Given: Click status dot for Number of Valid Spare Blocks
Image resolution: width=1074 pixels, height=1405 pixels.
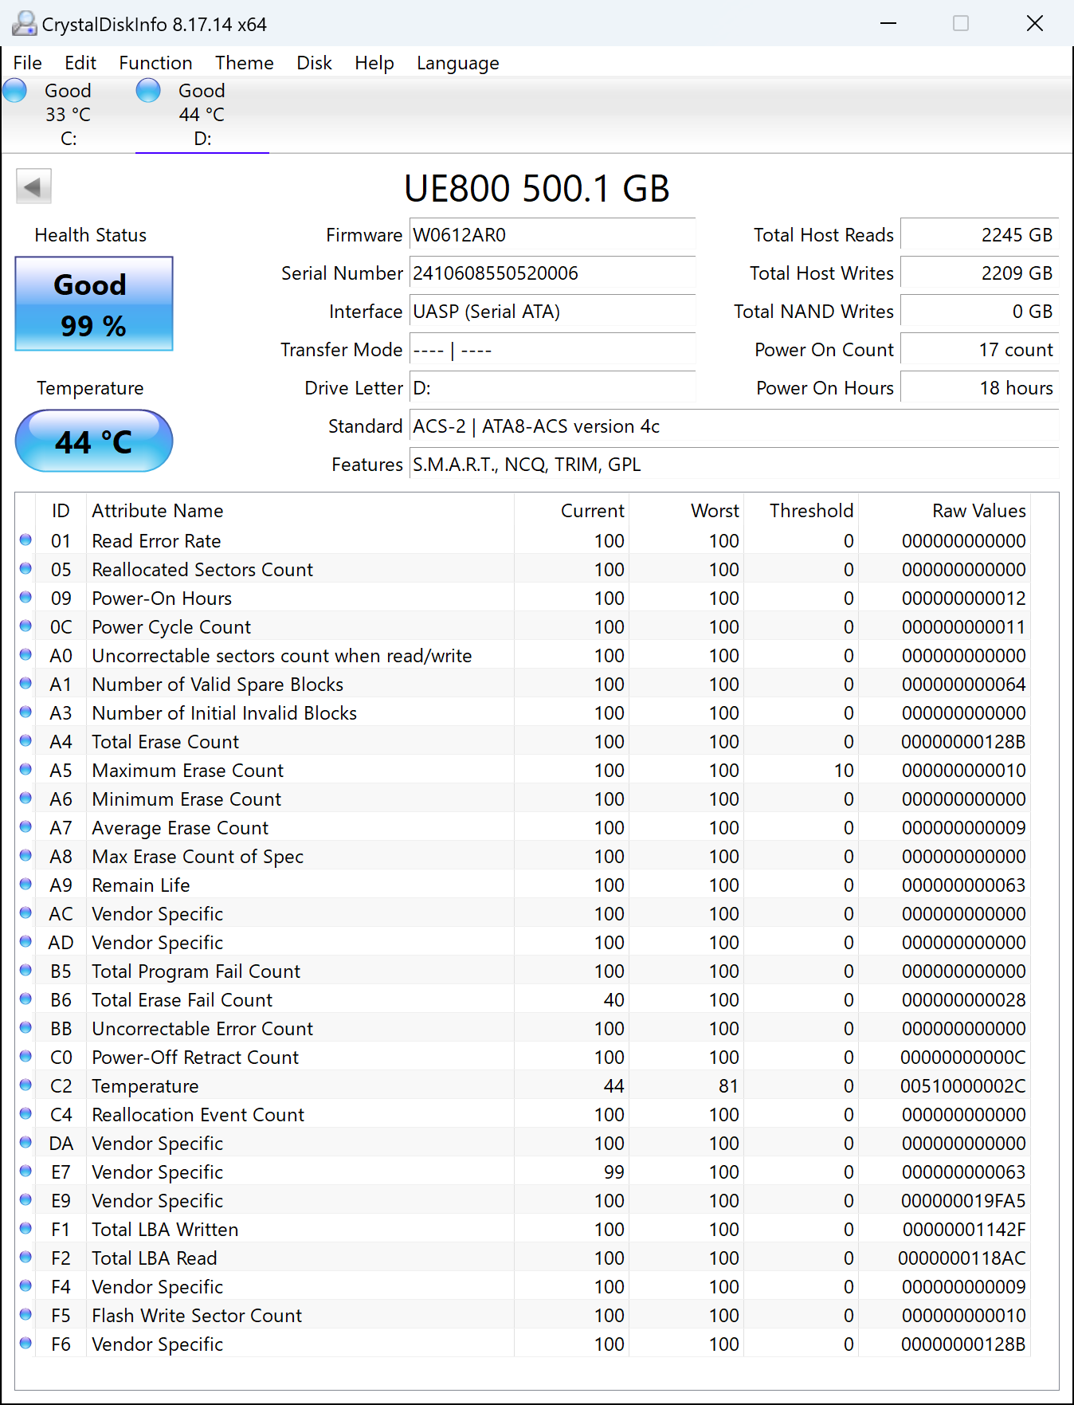Looking at the screenshot, I should pos(25,684).
